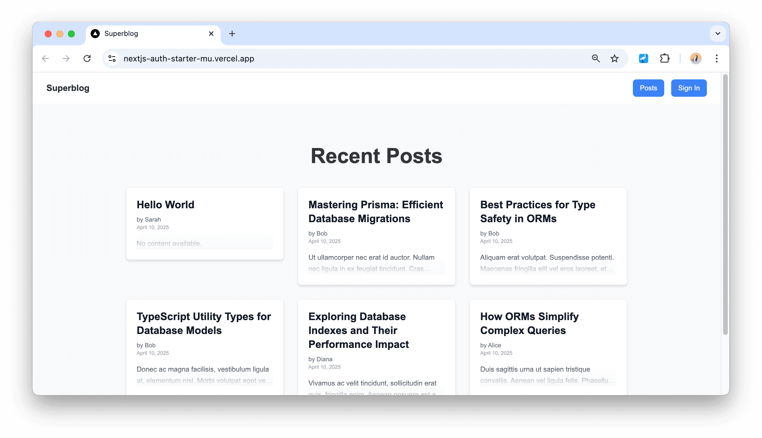
Task: Open a new browser tab
Action: (x=232, y=33)
